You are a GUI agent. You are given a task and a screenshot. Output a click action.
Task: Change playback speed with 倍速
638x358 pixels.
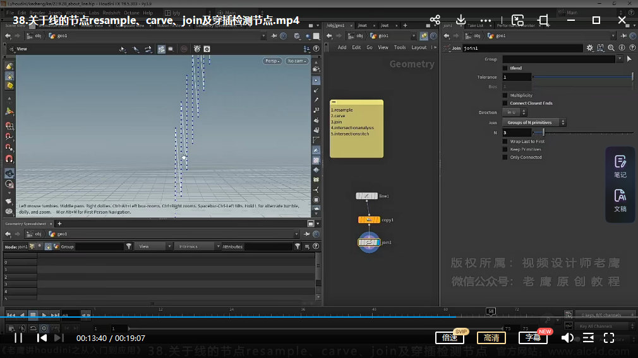(450, 338)
